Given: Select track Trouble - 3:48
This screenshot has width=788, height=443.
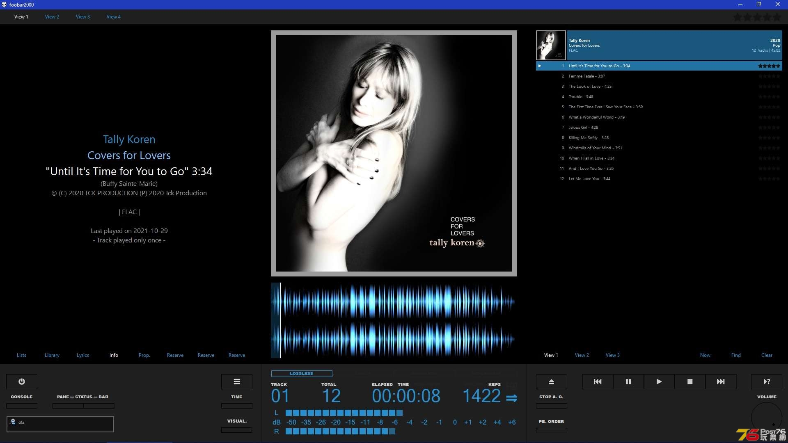Looking at the screenshot, I should pos(659,97).
